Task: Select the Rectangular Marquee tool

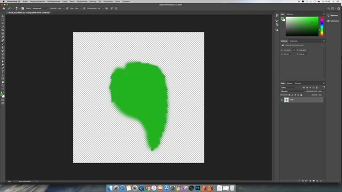Action: pyautogui.click(x=3, y=20)
